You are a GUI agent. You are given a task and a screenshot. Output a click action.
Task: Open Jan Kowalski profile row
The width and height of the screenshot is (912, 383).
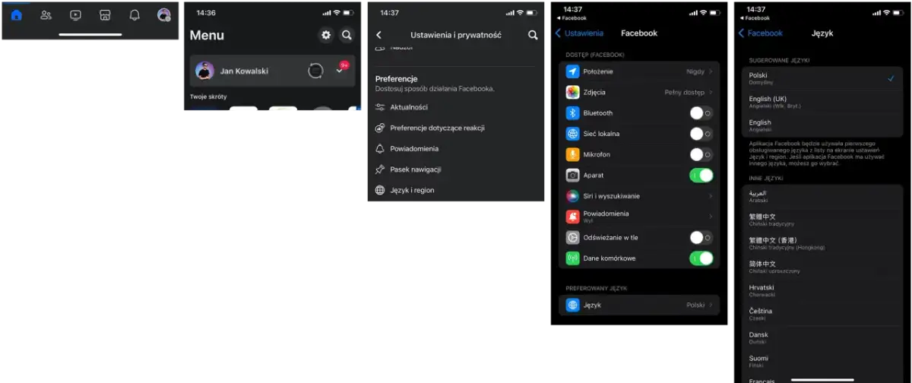(272, 71)
